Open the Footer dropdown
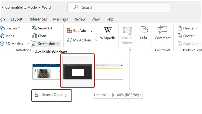This screenshot has width=202, height=114. [x=187, y=36]
